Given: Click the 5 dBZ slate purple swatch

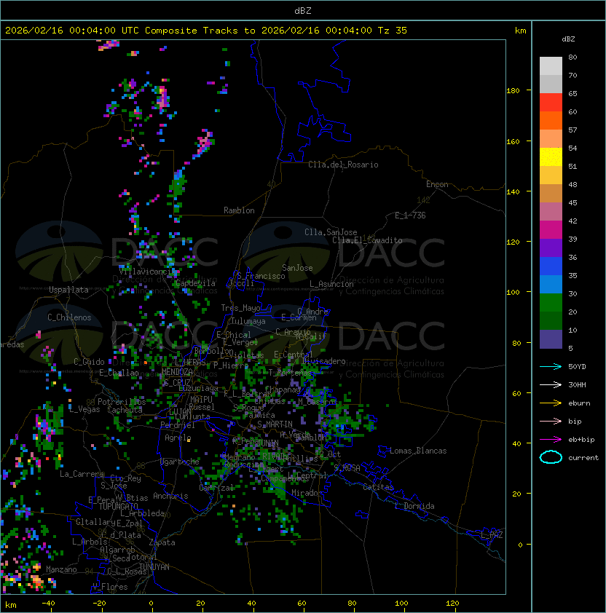Looking at the screenshot, I should tap(551, 339).
